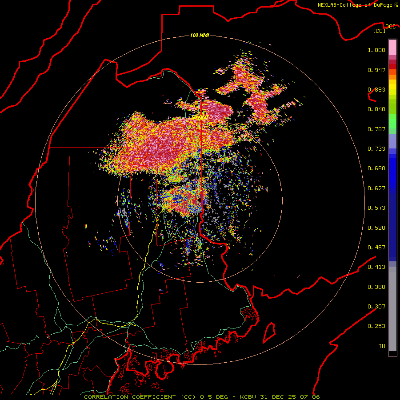This screenshot has height=400, width=400.
Task: Pick the lavender swatch near 0.760
Action: (392, 141)
